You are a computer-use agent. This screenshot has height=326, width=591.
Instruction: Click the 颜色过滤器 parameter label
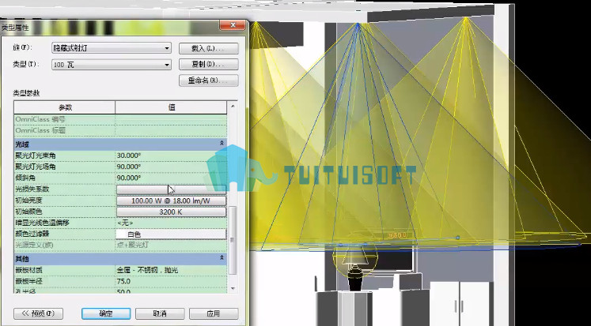pos(32,234)
